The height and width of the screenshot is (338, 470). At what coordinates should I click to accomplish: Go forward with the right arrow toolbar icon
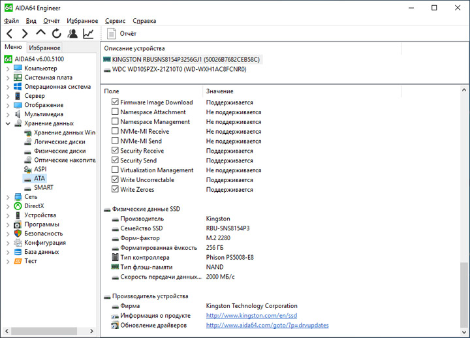pos(25,33)
